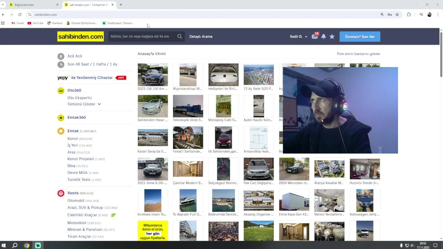Open the Windows Start menu
Image resolution: width=443 pixels, height=249 pixels.
(3, 246)
